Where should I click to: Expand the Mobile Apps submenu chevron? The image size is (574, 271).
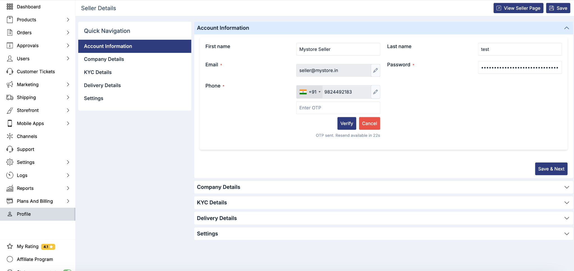click(x=68, y=123)
